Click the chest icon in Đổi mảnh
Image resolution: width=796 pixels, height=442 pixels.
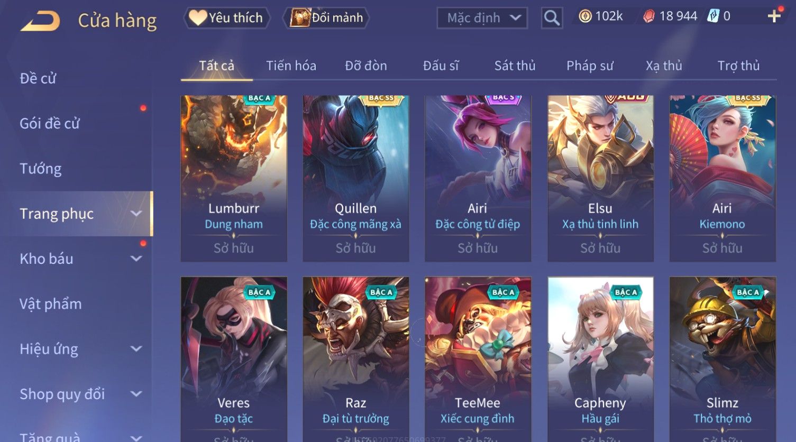(299, 18)
